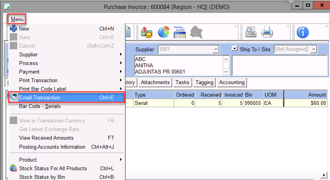
Task: Click the Amount cell showing $60.00
Action: click(305, 103)
